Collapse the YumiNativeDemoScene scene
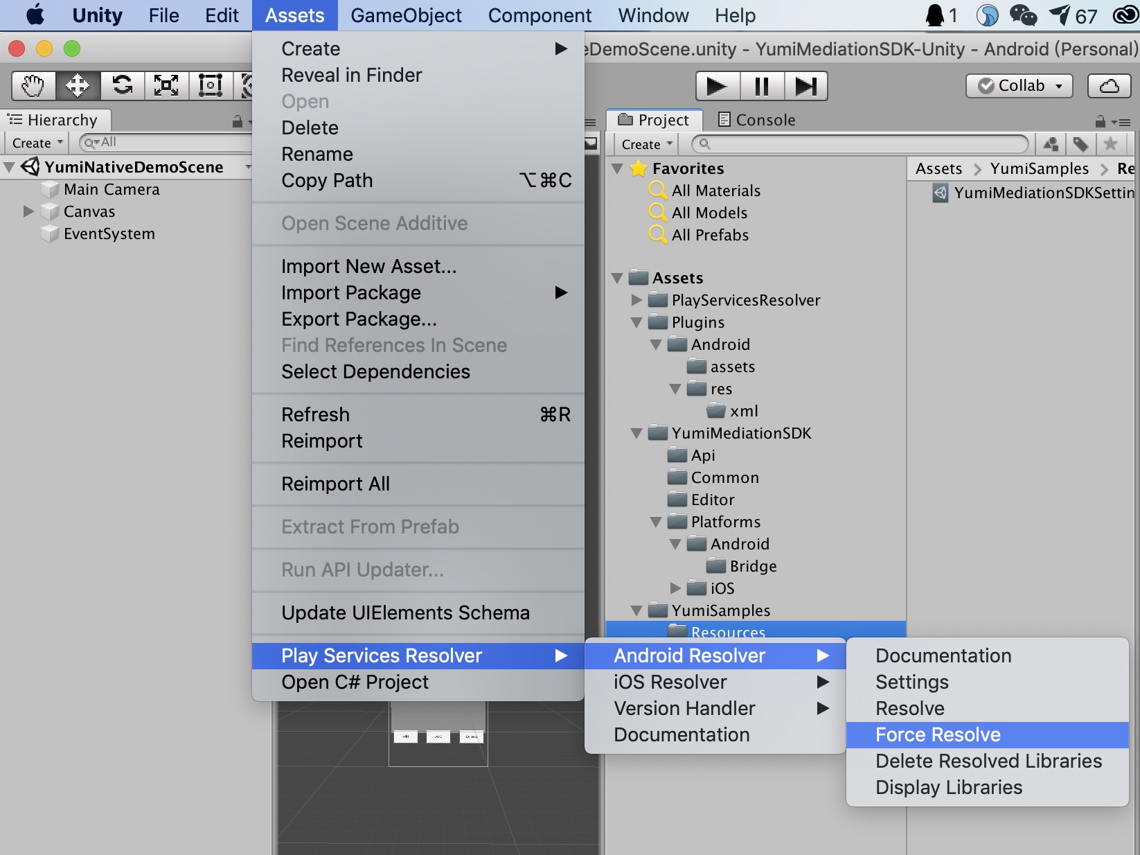Viewport: 1140px width, 855px height. pyautogui.click(x=10, y=167)
